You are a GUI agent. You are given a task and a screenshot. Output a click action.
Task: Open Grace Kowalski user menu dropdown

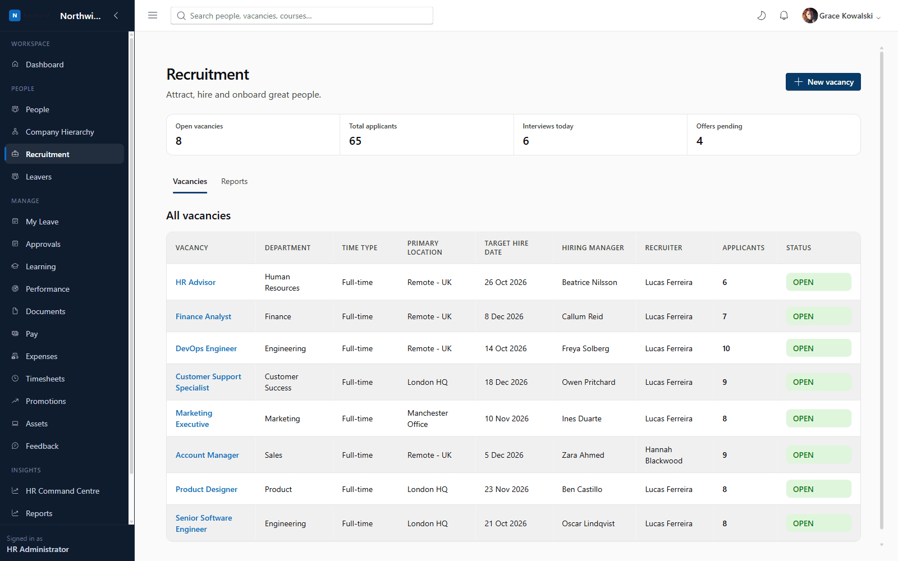(x=842, y=16)
